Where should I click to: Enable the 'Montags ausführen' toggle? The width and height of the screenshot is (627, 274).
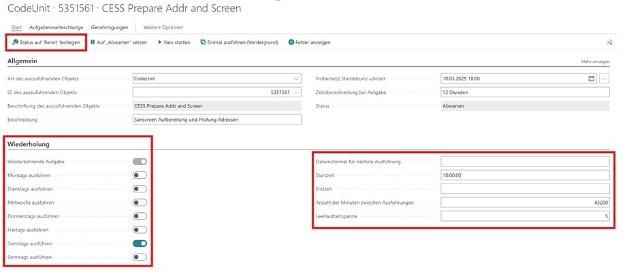click(140, 175)
